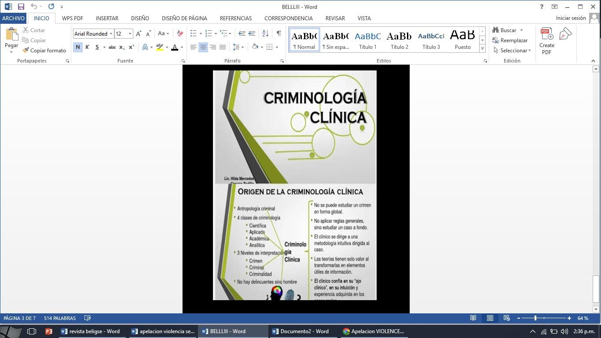This screenshot has width=601, height=338.
Task: Sort the selection alphabetically
Action: (265, 33)
